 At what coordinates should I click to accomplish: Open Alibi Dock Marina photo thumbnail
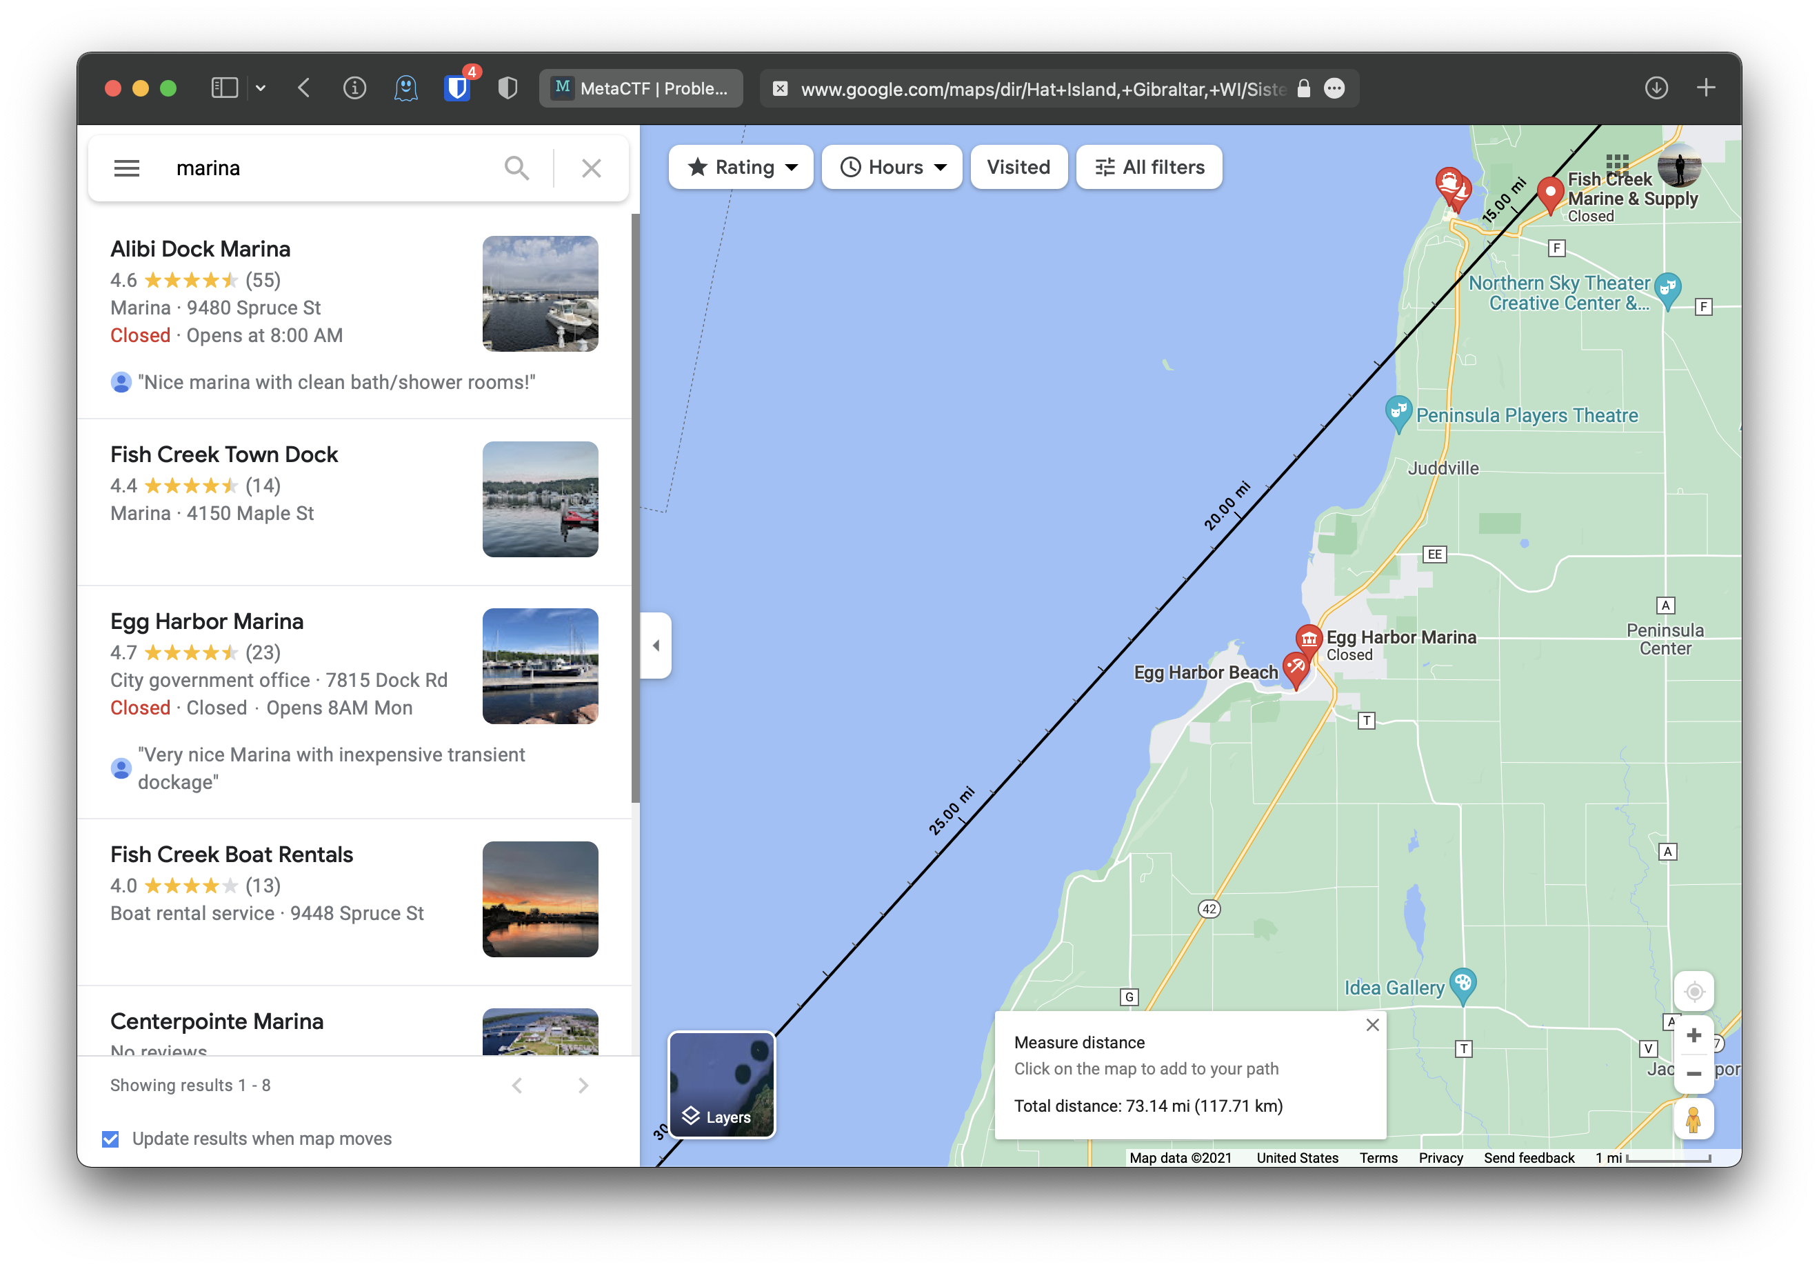click(541, 293)
